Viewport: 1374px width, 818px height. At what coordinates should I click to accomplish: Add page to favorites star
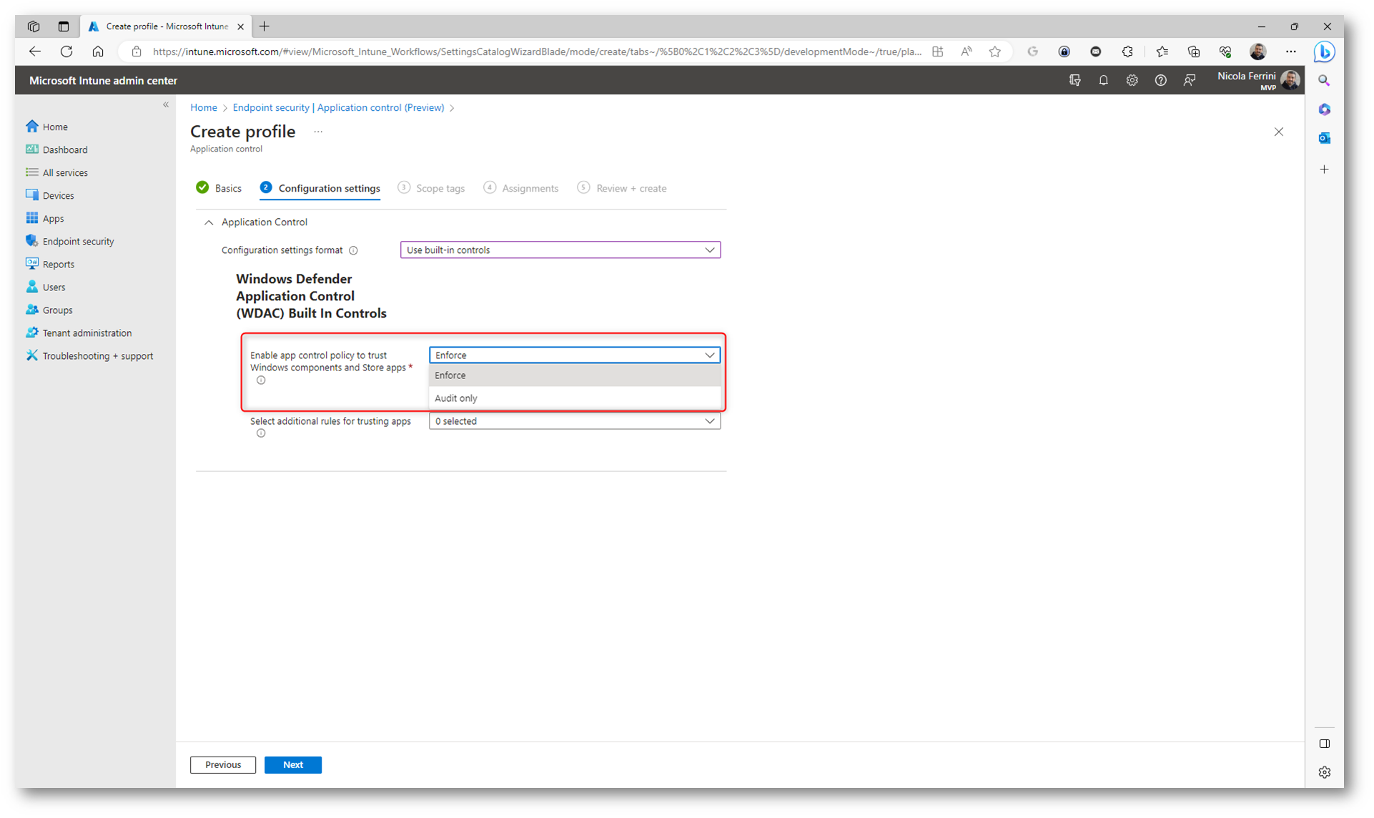coord(994,51)
